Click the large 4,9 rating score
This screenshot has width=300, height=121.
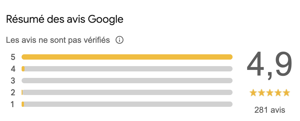270,65
